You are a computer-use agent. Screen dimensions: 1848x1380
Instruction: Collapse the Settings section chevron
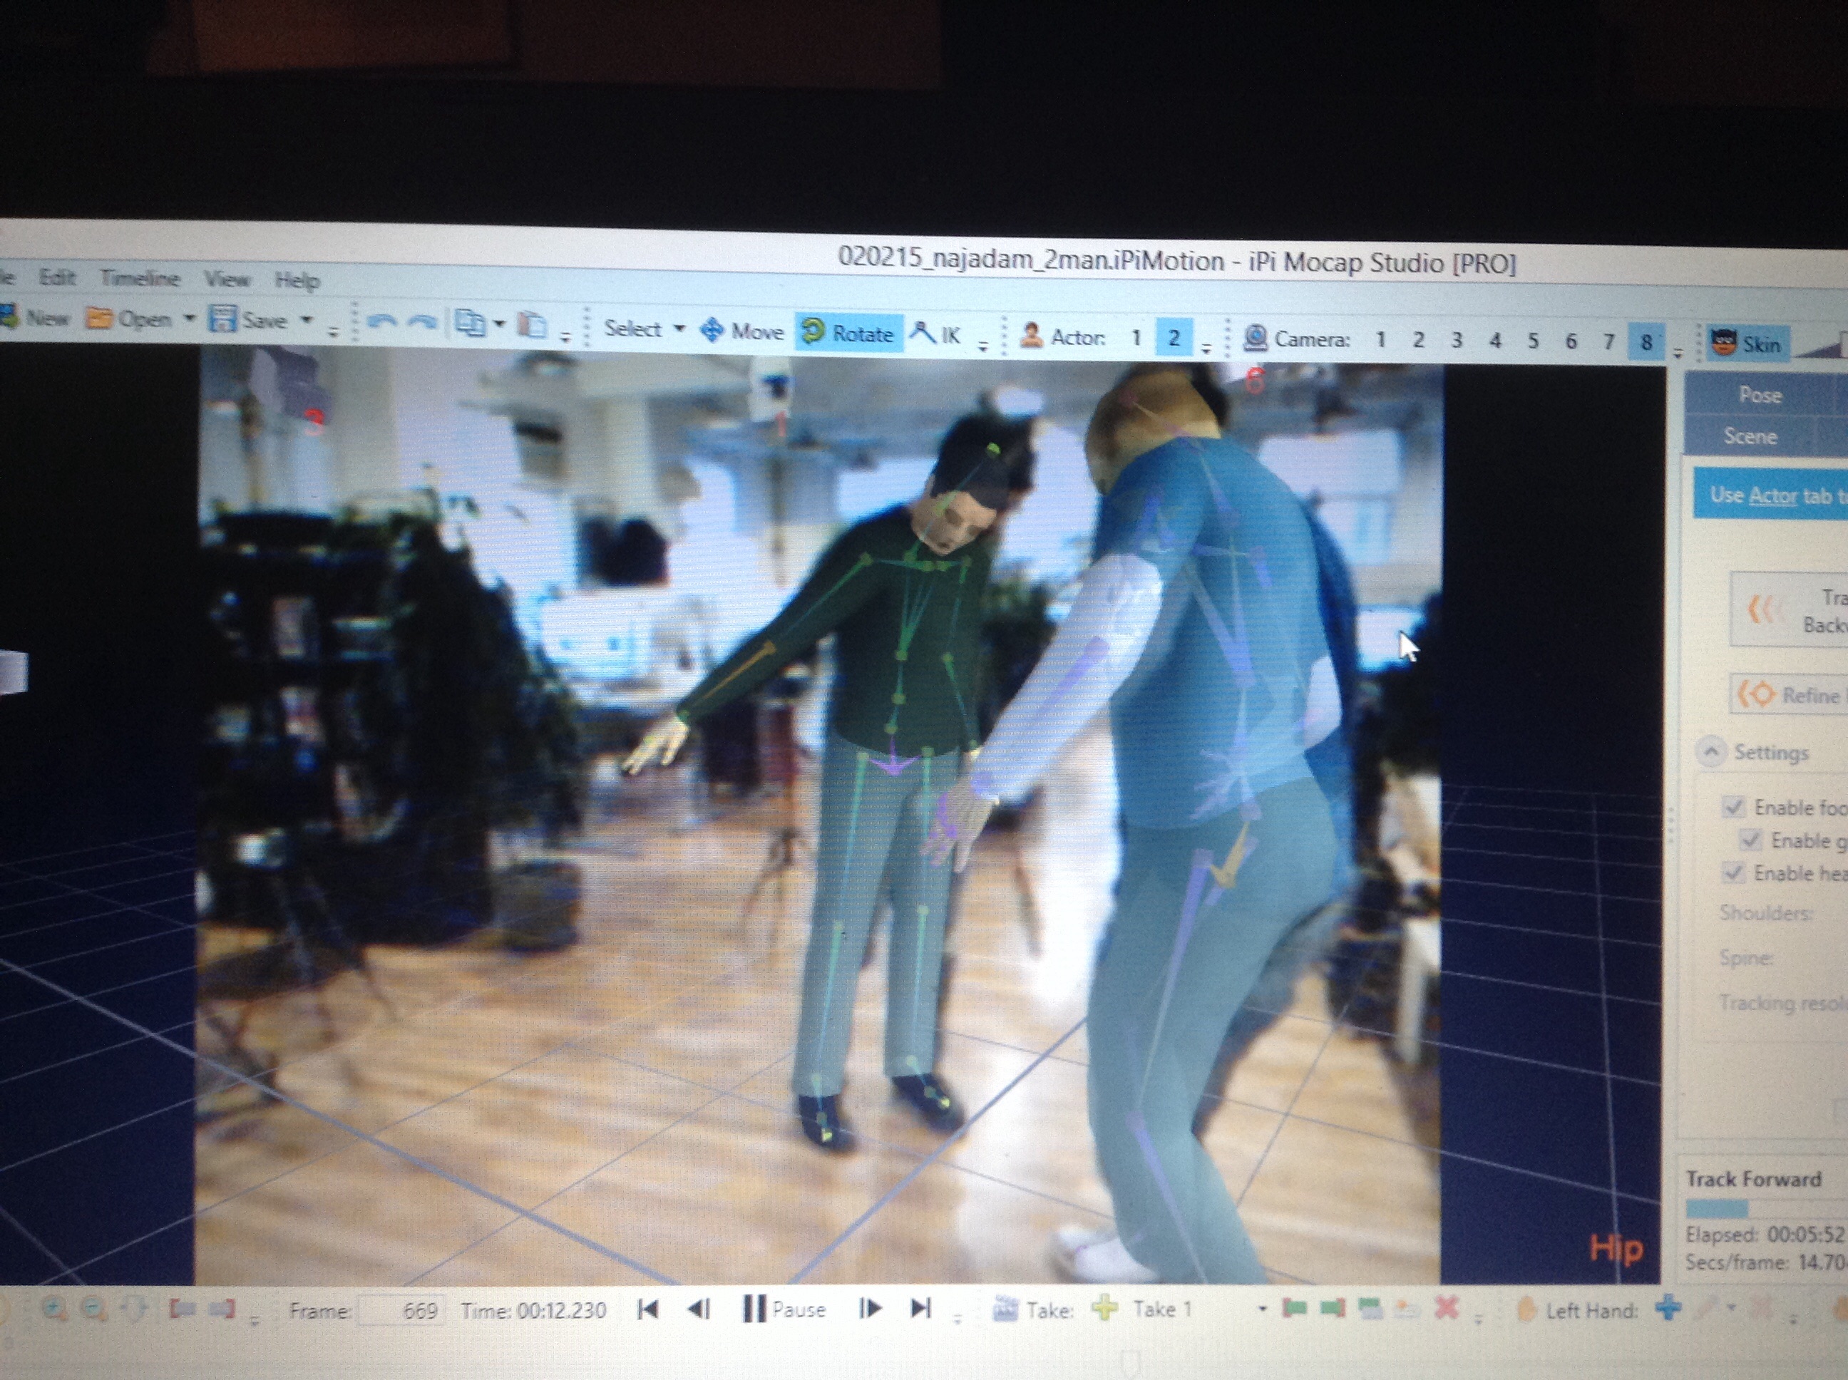[x=1711, y=752]
